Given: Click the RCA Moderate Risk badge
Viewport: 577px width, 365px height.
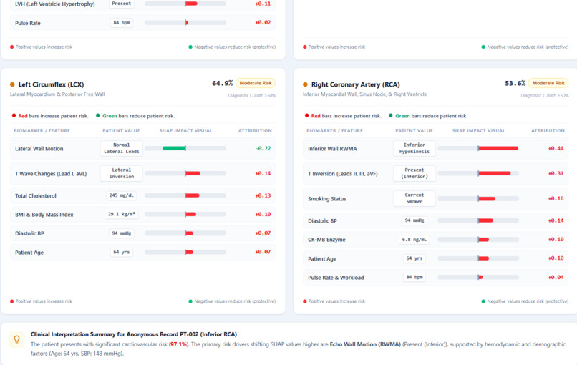Looking at the screenshot, I should 548,83.
